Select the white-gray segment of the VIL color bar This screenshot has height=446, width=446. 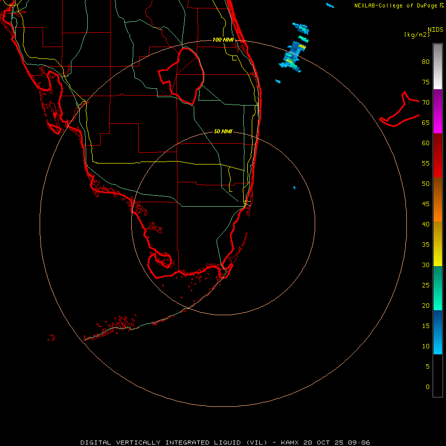pyautogui.click(x=438, y=66)
